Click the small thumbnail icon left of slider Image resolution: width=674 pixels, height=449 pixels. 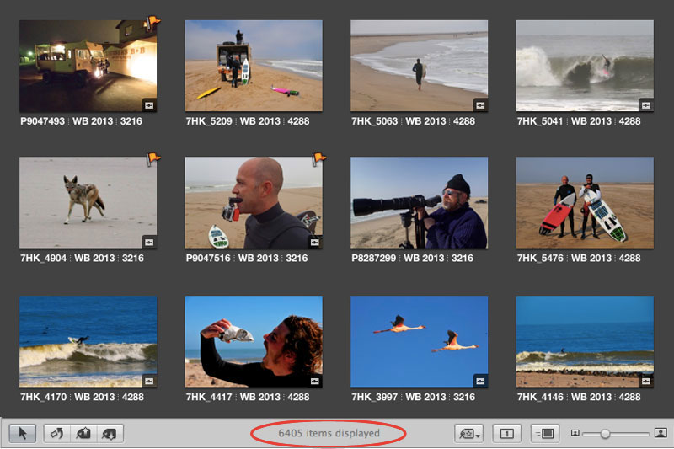[575, 434]
